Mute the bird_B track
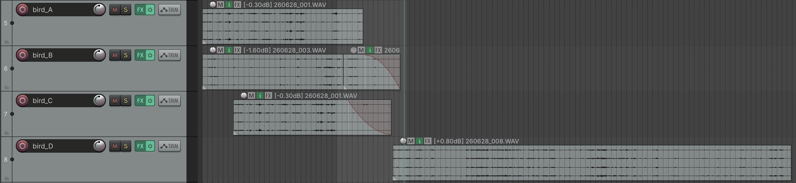The width and height of the screenshot is (796, 183). pos(115,55)
